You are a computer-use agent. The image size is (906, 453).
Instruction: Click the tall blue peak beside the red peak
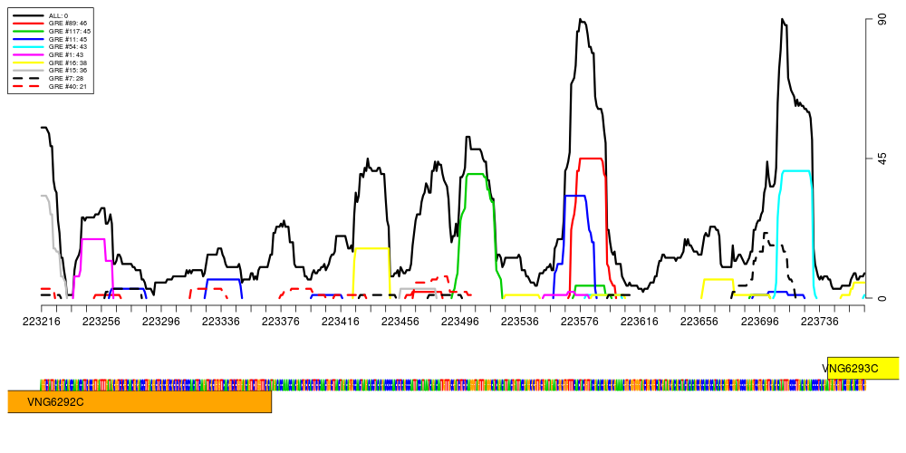pos(575,195)
